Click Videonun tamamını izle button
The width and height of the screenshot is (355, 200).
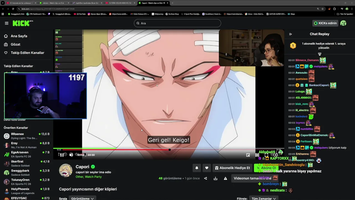click(255, 178)
